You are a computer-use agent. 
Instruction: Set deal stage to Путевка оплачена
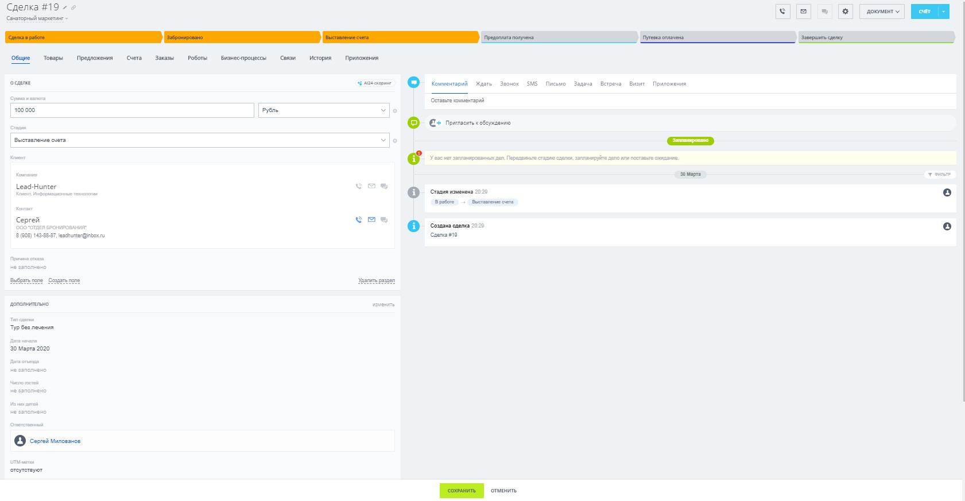coord(718,37)
